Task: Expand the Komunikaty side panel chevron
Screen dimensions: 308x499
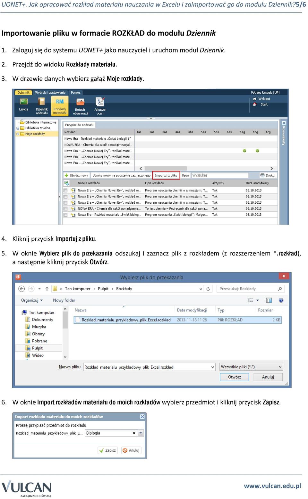Action: pyautogui.click(x=284, y=123)
